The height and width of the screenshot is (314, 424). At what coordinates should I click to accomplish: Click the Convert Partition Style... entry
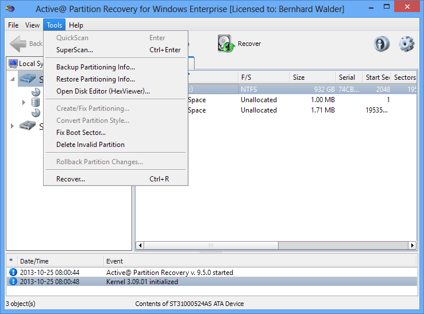(x=115, y=121)
